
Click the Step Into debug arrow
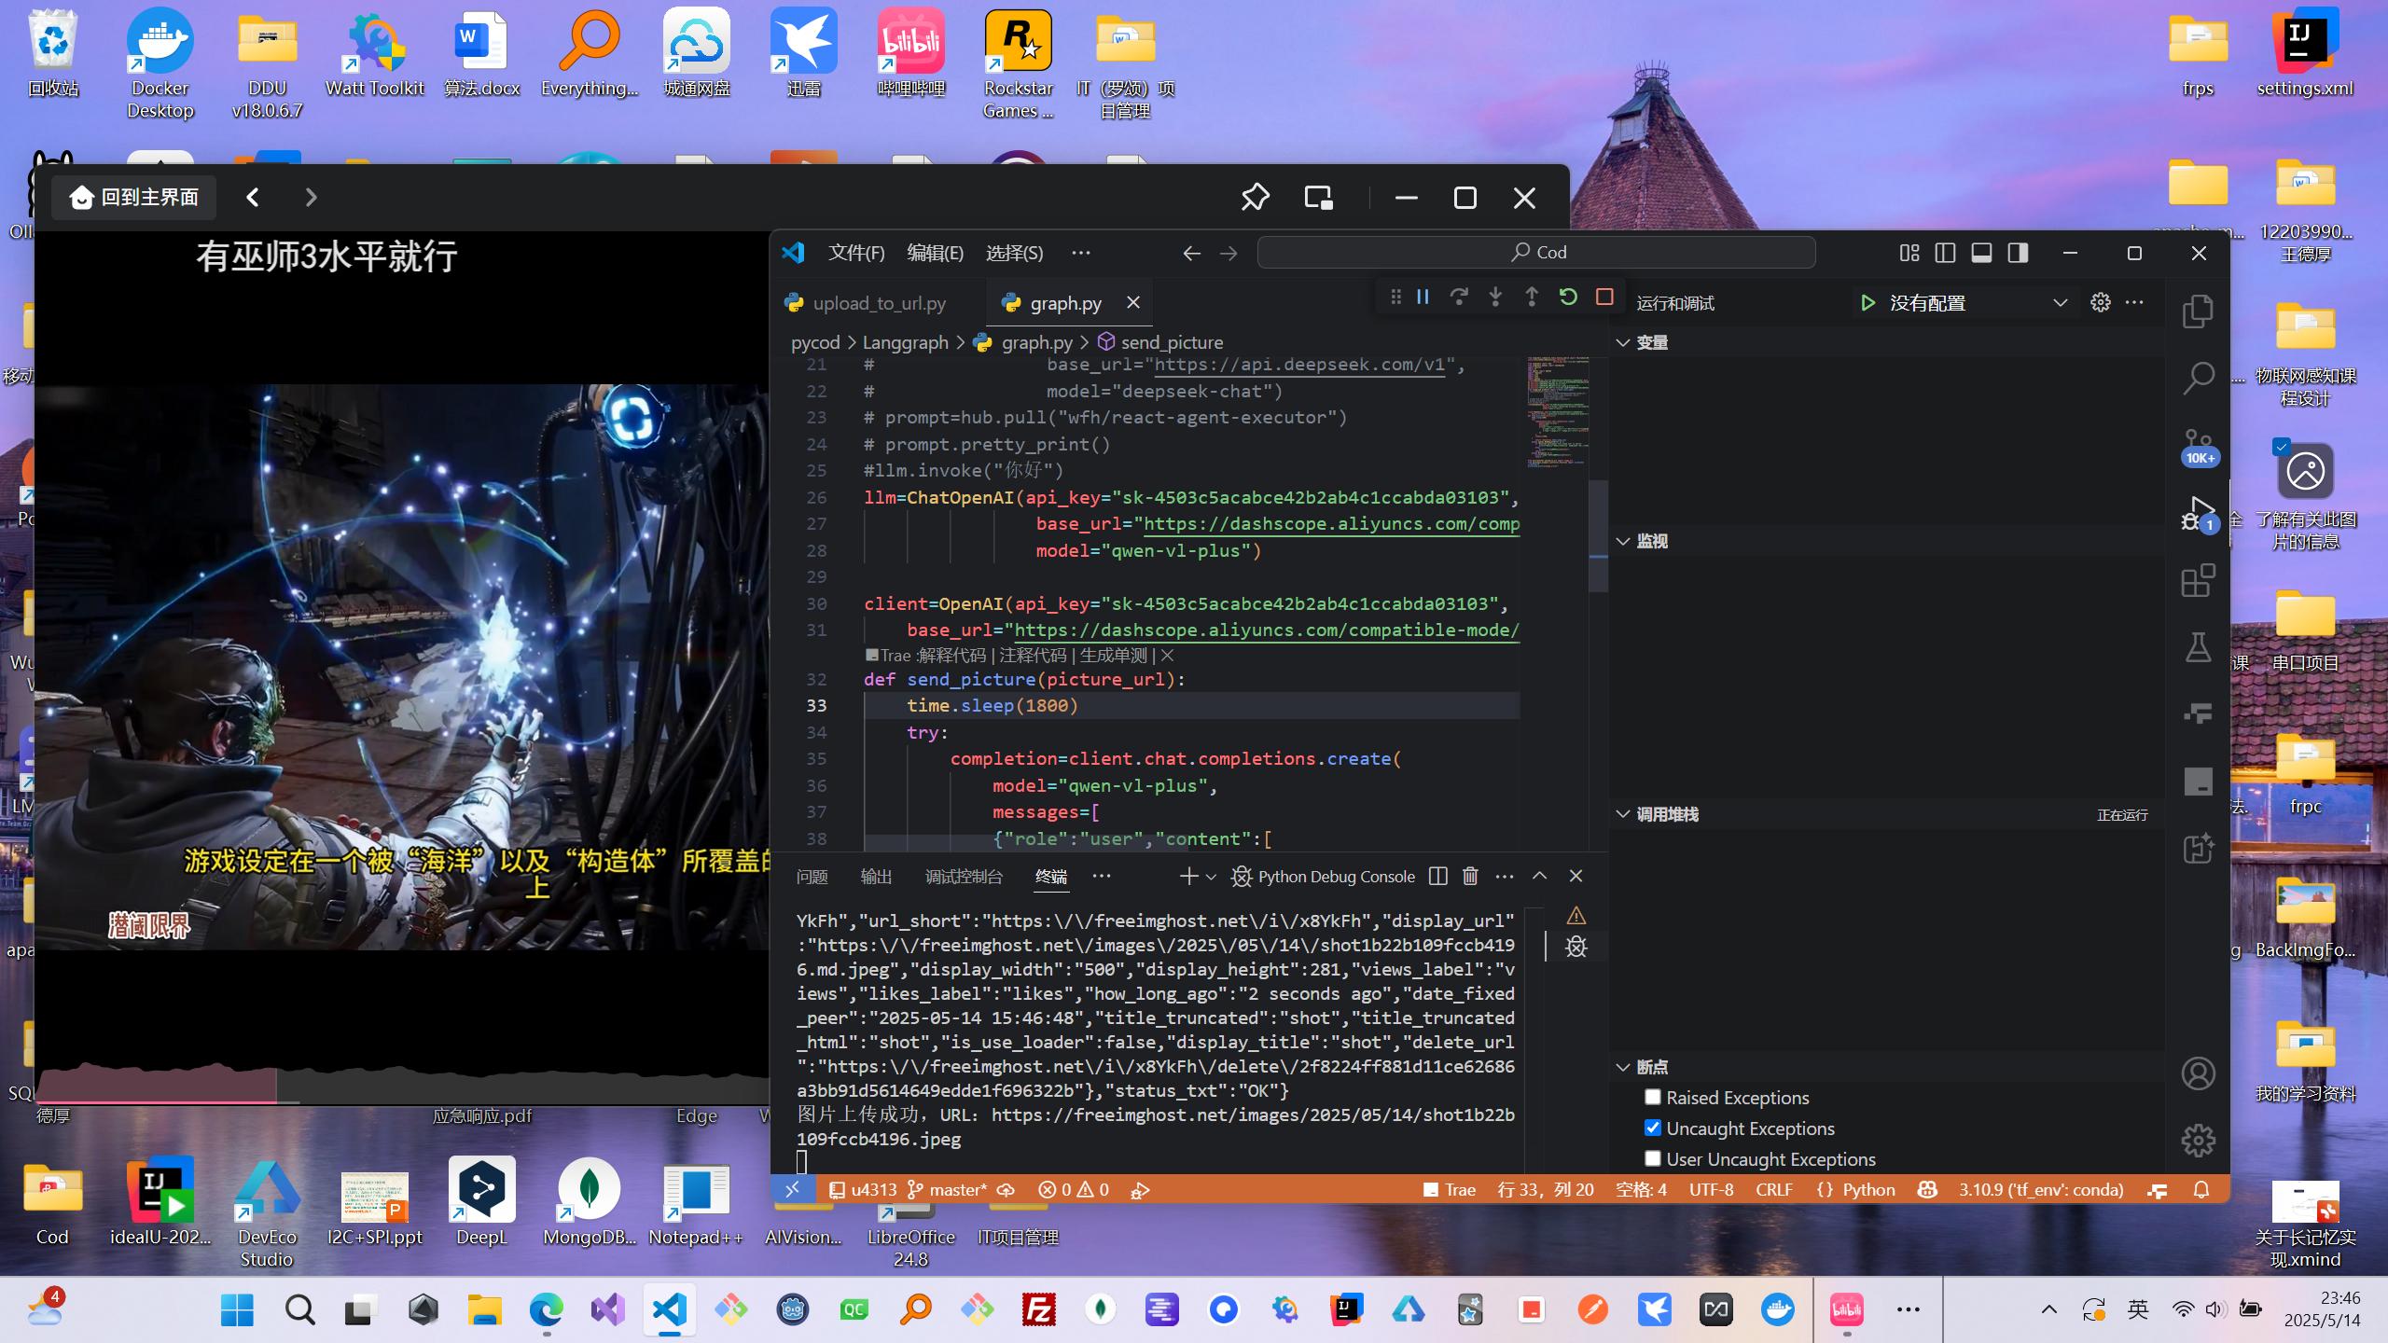[x=1495, y=298]
